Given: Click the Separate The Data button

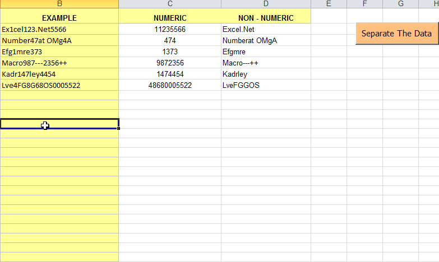Looking at the screenshot, I should [x=397, y=34].
